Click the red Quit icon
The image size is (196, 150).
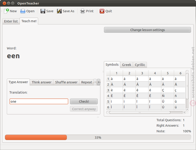pos(102,11)
